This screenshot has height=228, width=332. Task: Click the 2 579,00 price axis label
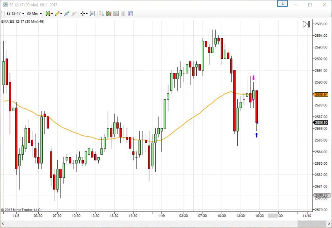click(x=321, y=210)
